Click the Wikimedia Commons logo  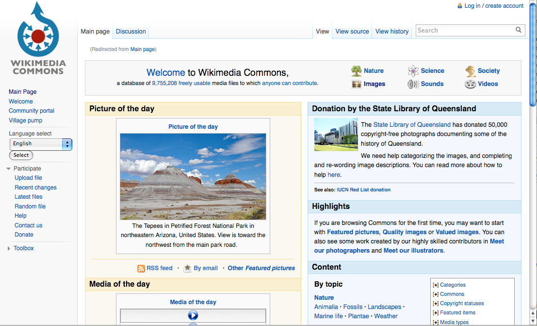pos(38,38)
